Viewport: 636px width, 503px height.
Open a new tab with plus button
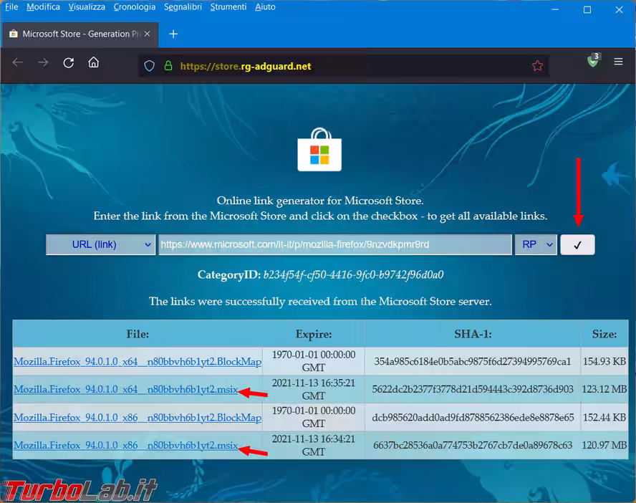(173, 34)
